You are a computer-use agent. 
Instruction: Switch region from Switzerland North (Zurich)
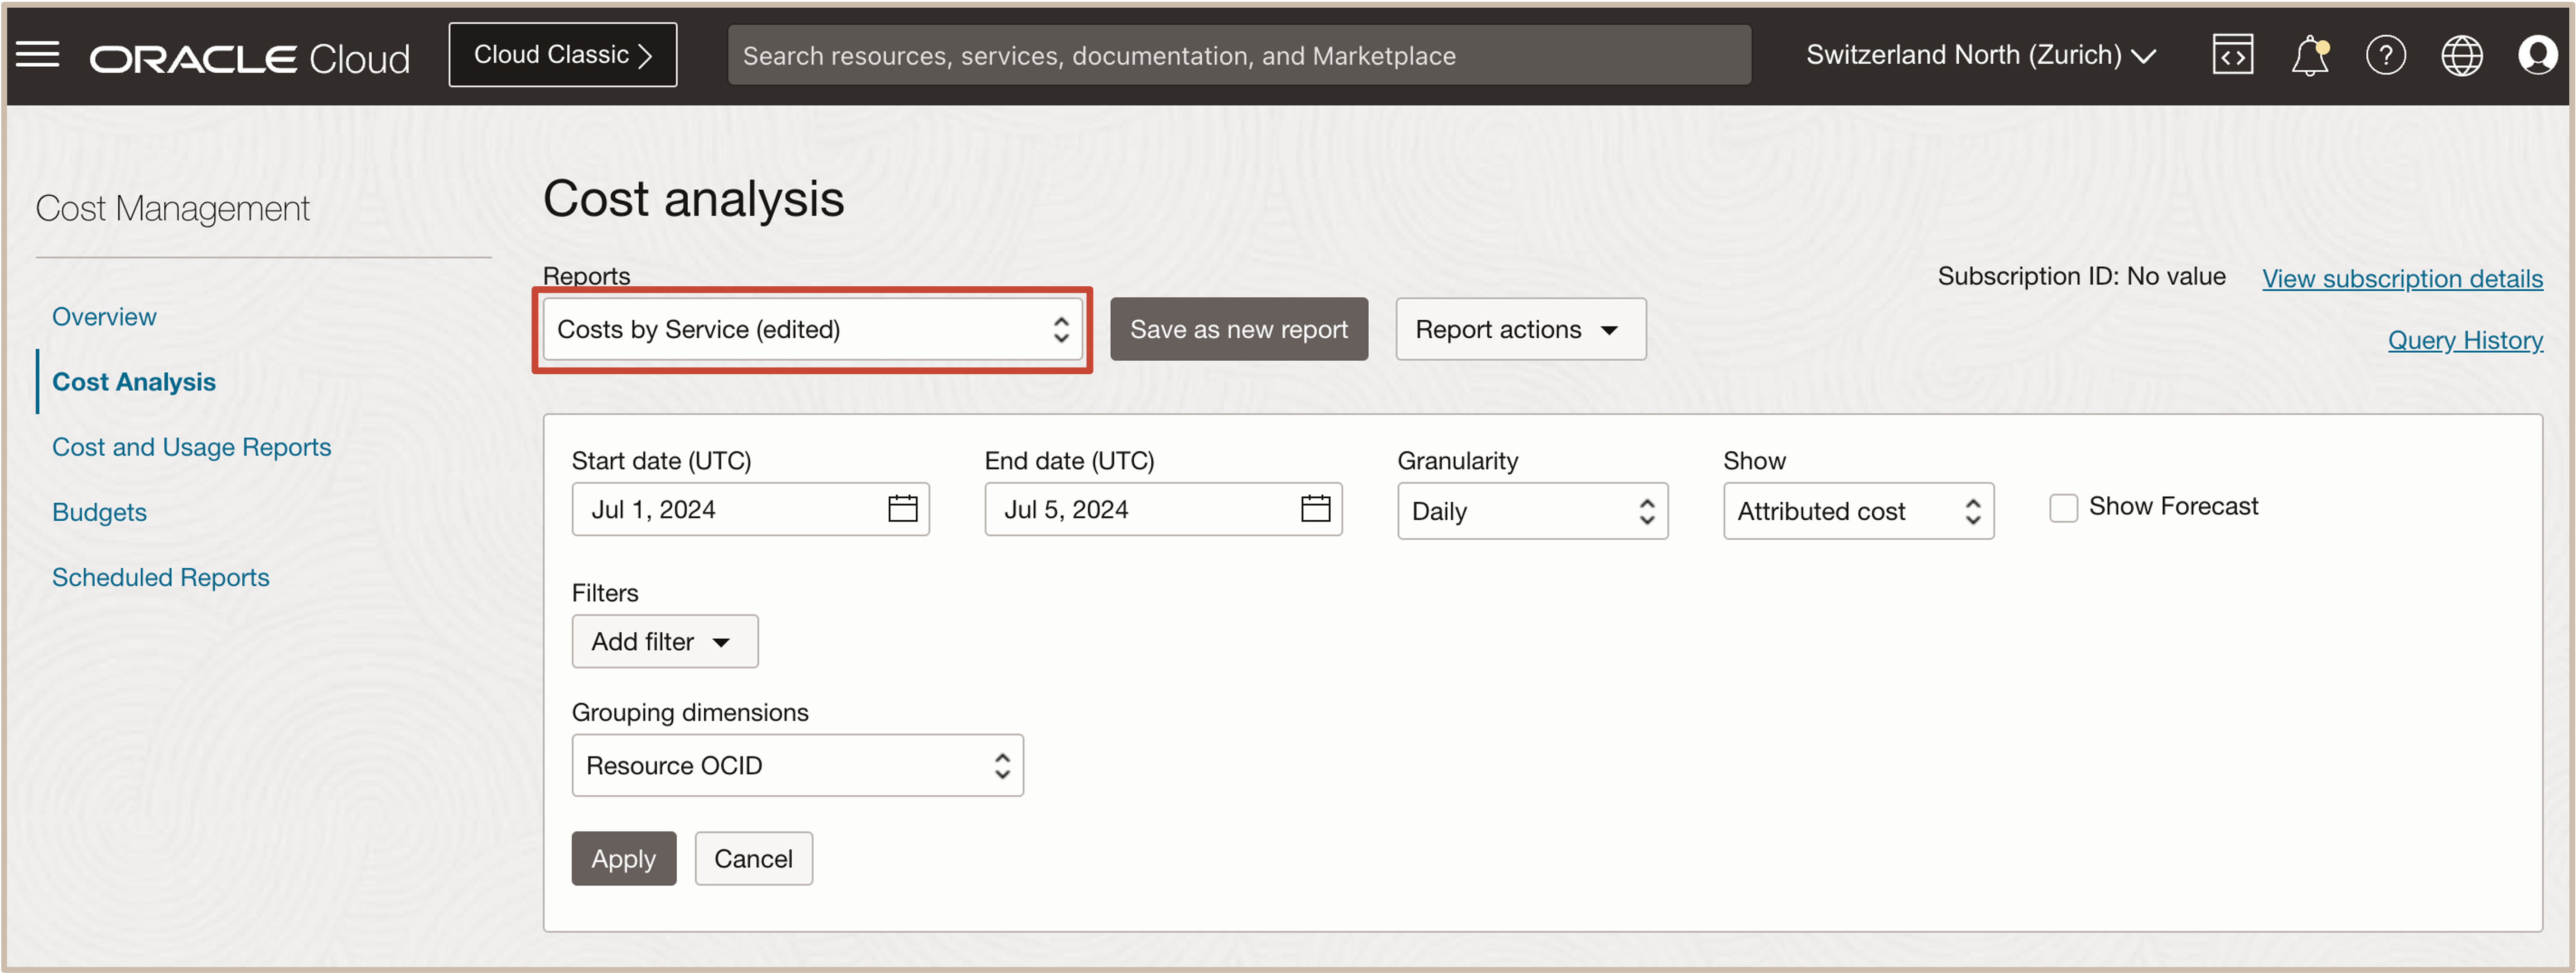coord(1979,55)
